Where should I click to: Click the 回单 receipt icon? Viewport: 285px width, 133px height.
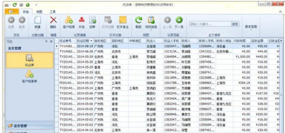(93, 20)
